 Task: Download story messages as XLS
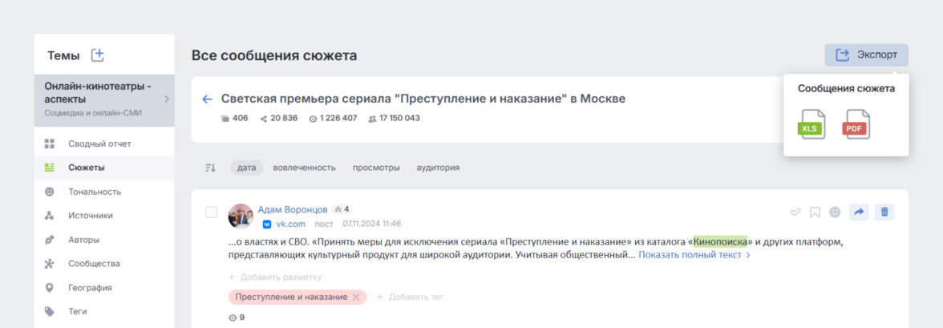[x=812, y=125]
